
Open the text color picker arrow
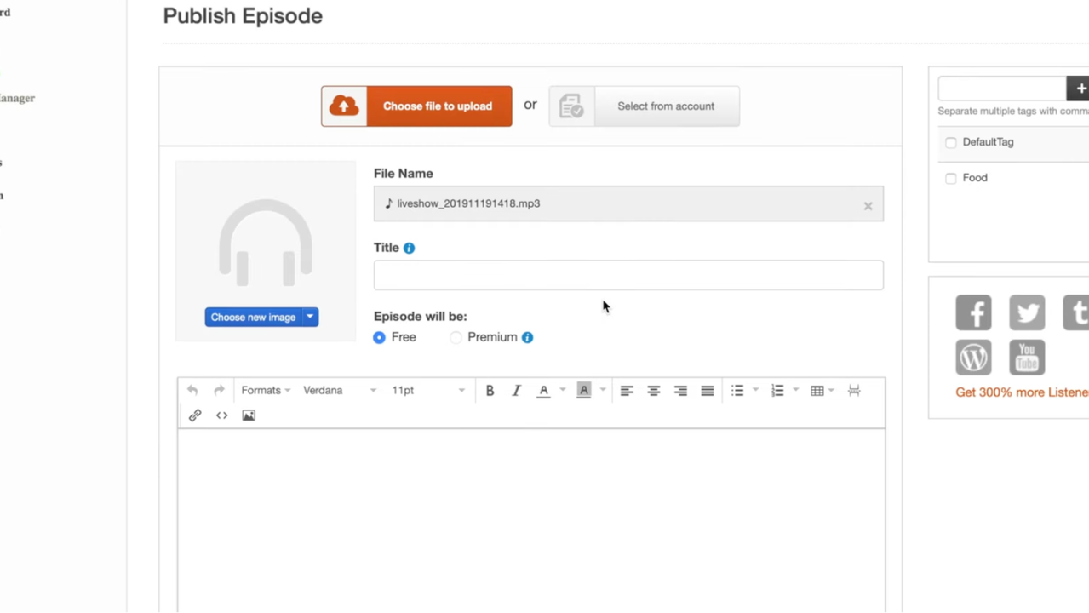click(563, 391)
